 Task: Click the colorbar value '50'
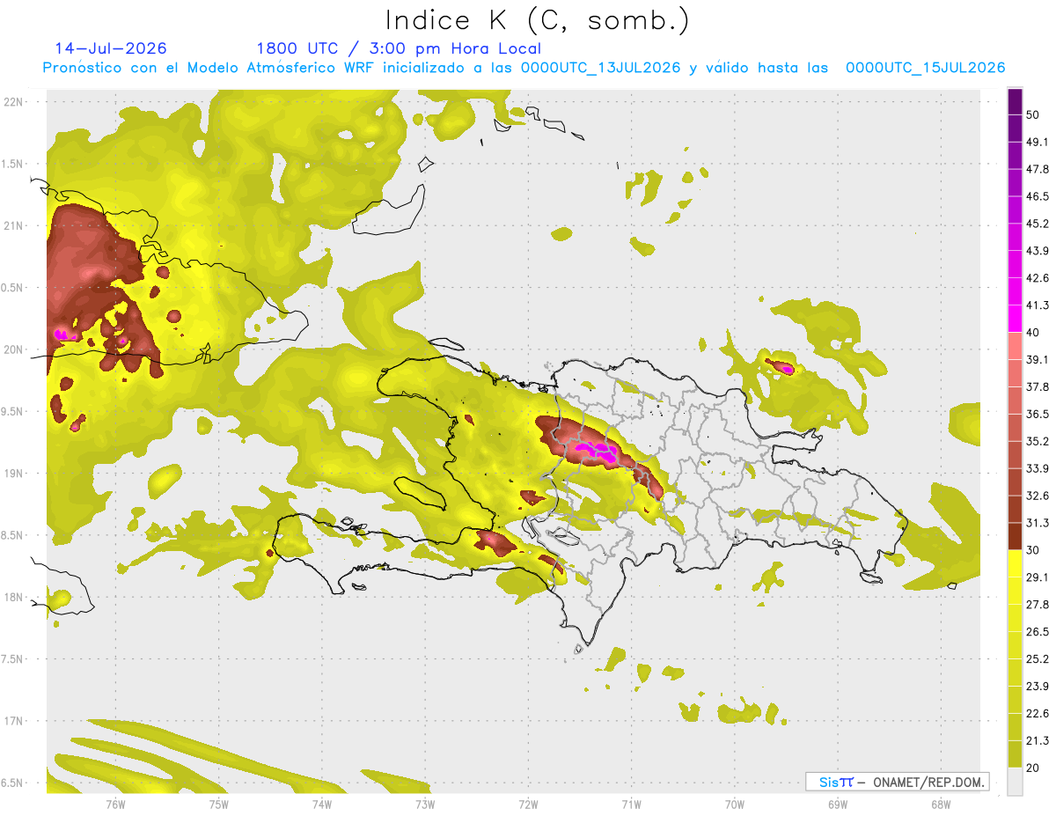click(x=1033, y=114)
